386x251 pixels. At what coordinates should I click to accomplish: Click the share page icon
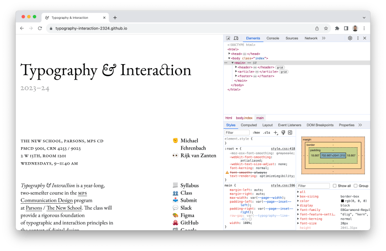pos(317,28)
